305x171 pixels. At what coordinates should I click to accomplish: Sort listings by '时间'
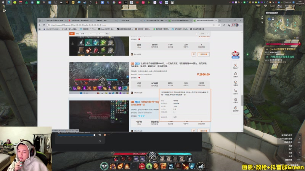[77, 34]
